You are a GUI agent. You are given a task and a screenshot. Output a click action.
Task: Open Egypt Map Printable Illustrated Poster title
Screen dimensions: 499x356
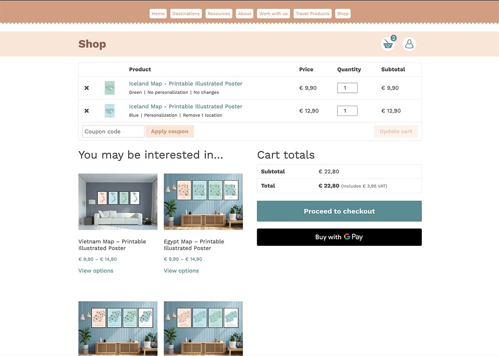click(194, 245)
